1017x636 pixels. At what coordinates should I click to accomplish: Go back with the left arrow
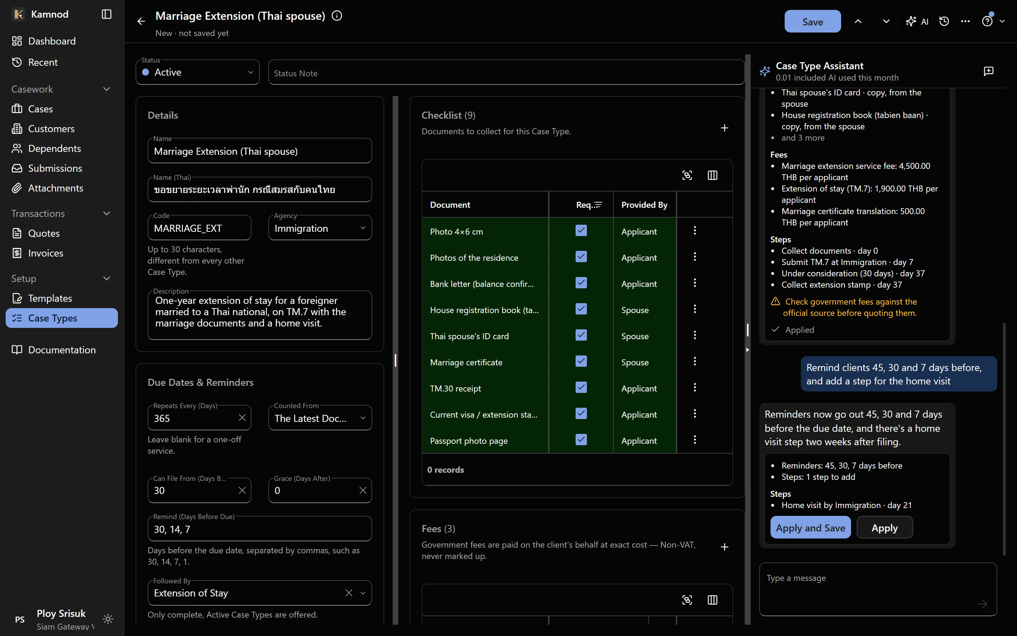coord(141,21)
